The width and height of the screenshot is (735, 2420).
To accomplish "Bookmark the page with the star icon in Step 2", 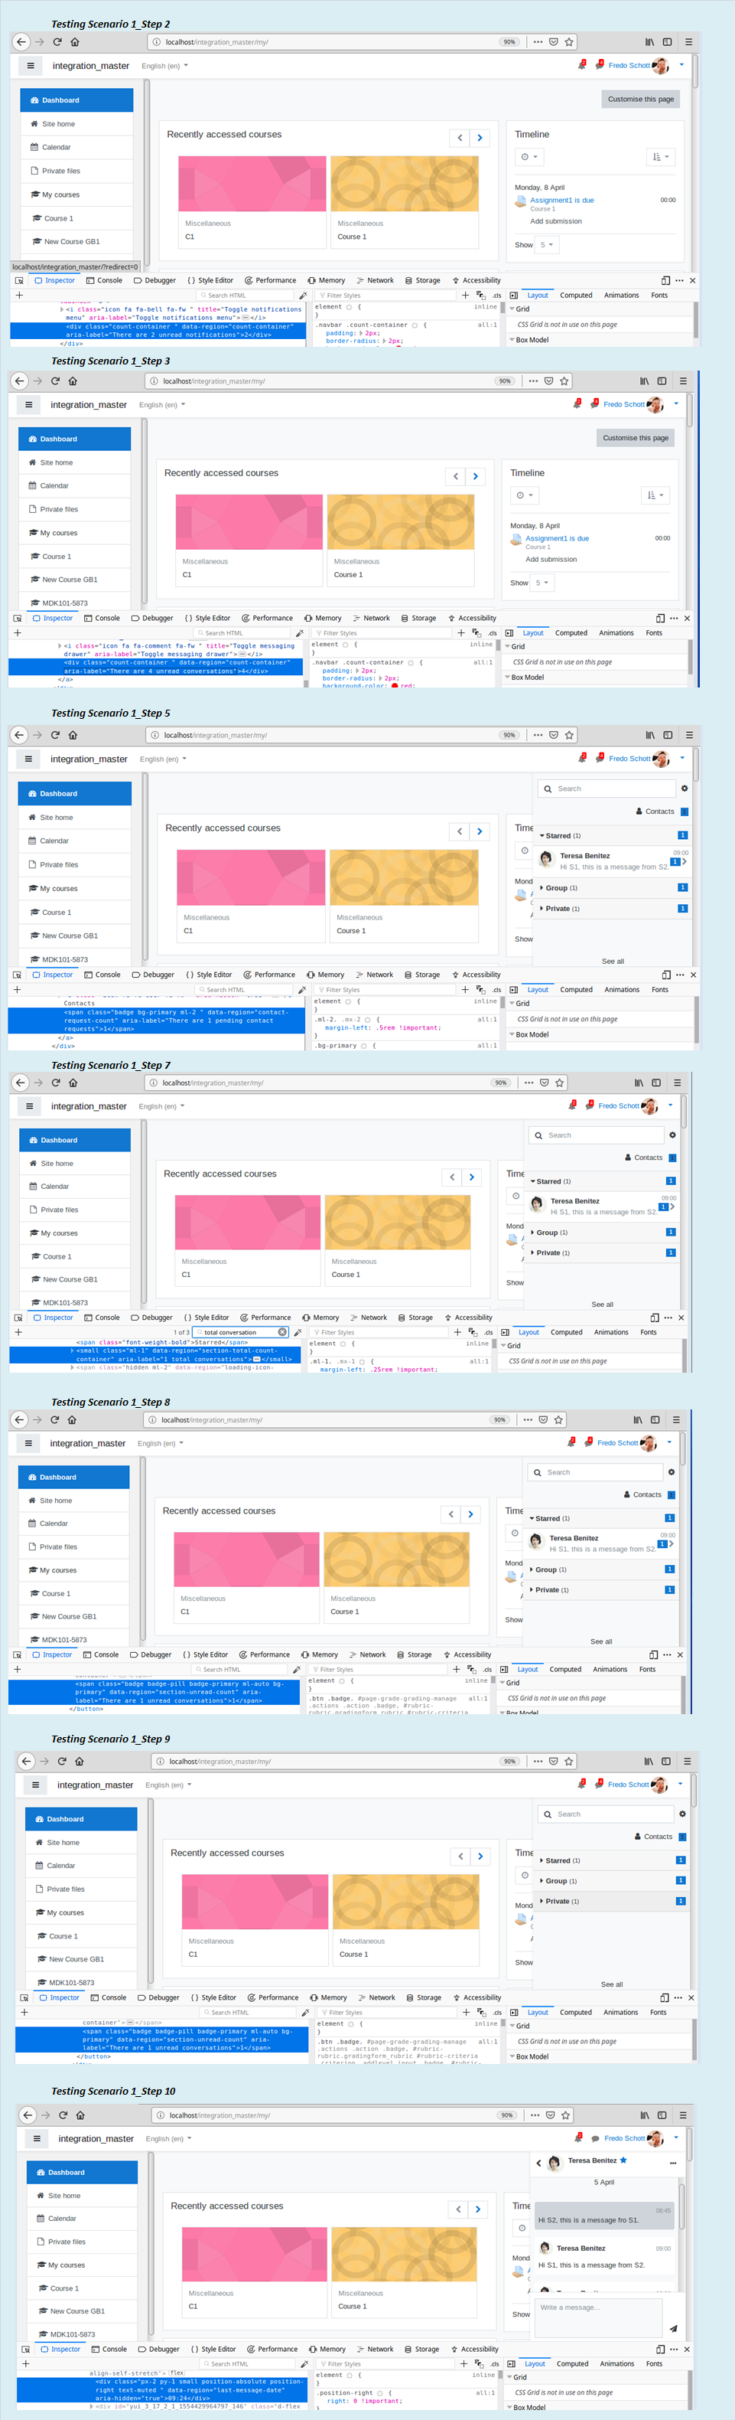I will click(569, 41).
